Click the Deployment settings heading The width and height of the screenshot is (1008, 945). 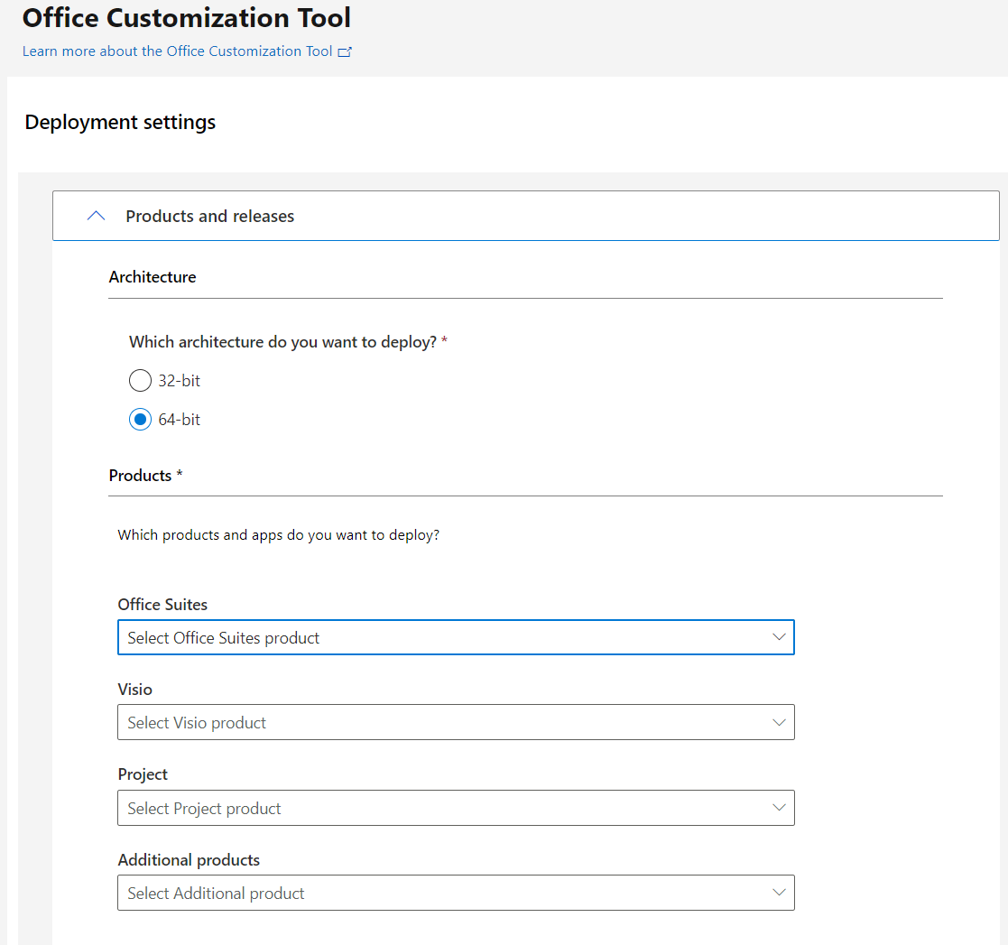120,122
